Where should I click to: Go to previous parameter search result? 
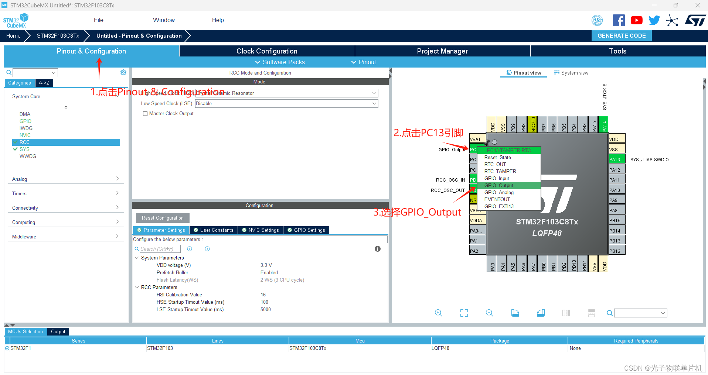(190, 249)
